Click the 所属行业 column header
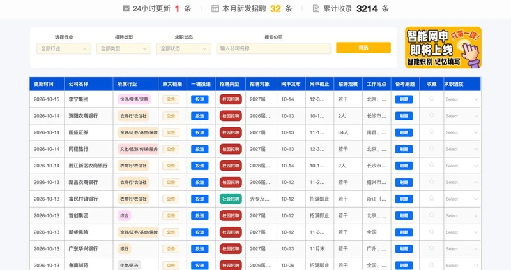 coord(135,84)
